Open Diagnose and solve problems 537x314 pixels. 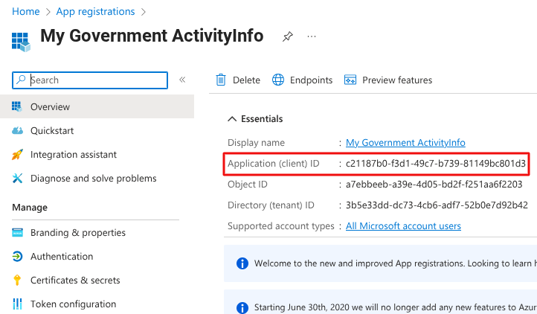point(93,179)
